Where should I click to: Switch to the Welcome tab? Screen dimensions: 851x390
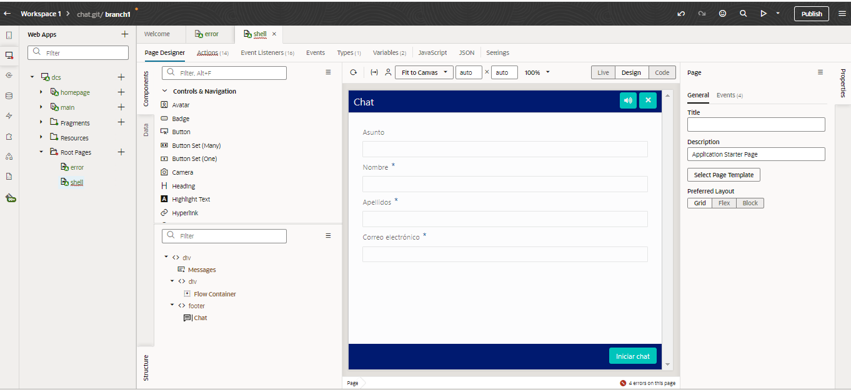point(157,34)
